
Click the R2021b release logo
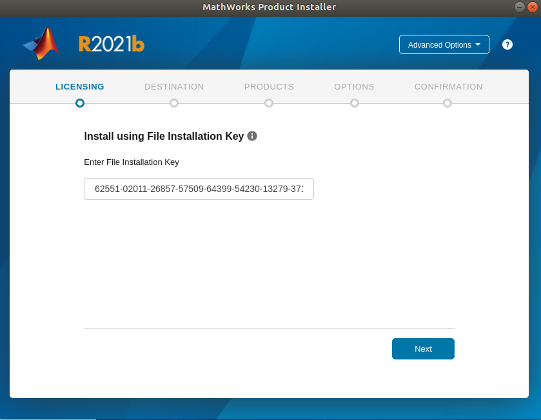(112, 44)
